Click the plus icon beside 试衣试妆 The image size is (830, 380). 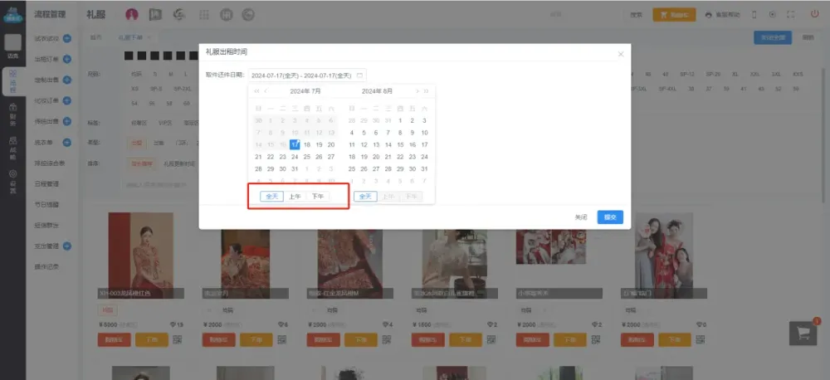pos(67,38)
